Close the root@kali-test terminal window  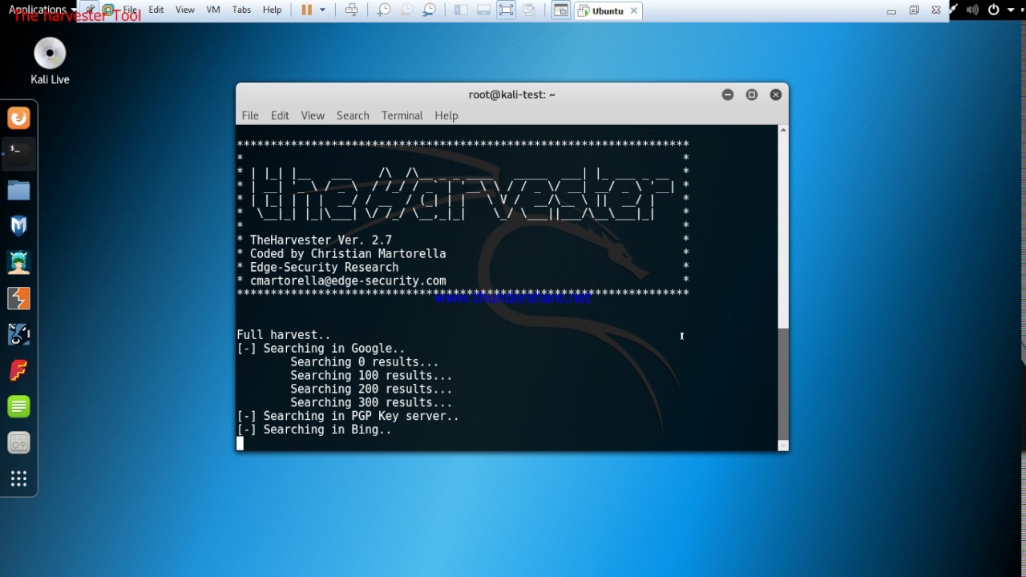tap(776, 95)
